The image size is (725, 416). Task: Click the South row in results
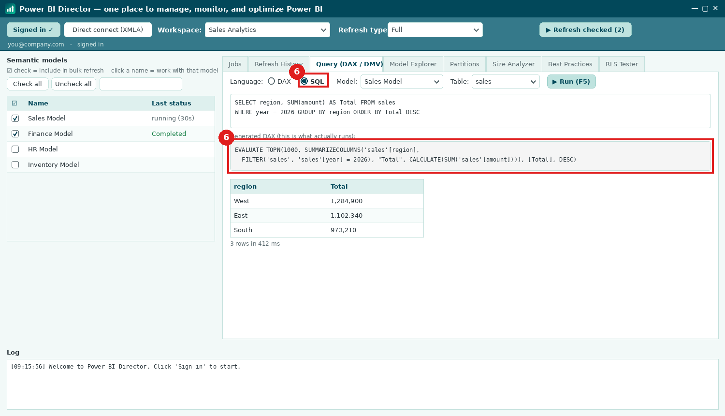327,230
